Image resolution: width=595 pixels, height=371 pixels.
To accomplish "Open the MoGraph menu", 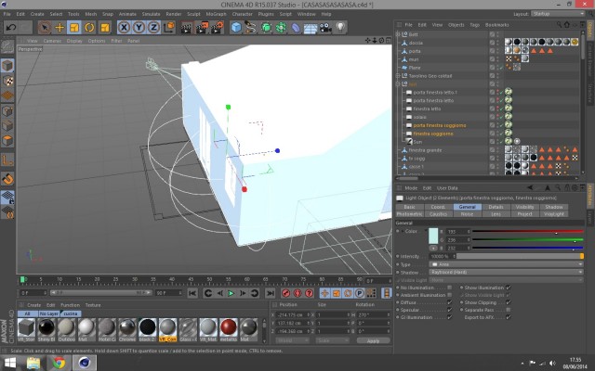I will click(216, 14).
